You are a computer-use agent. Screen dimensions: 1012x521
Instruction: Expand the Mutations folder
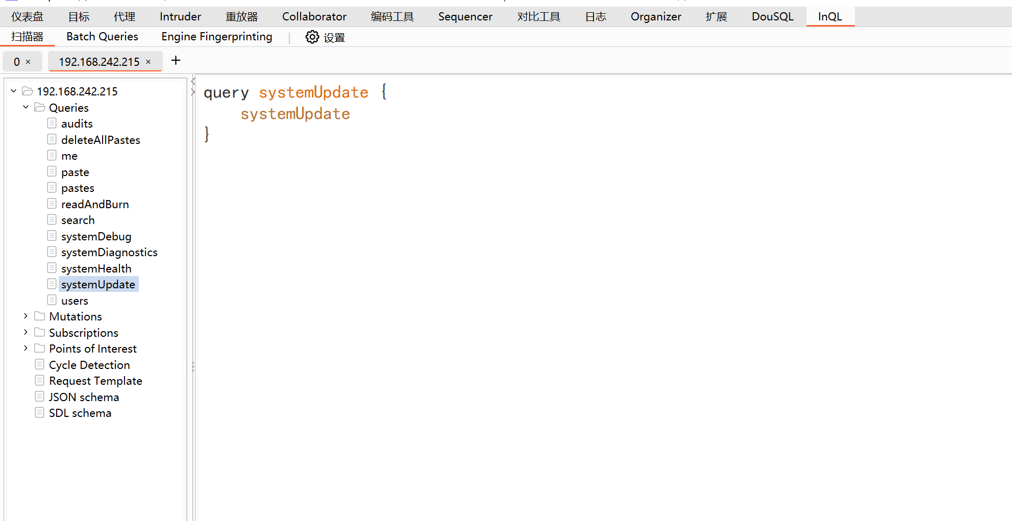click(26, 316)
